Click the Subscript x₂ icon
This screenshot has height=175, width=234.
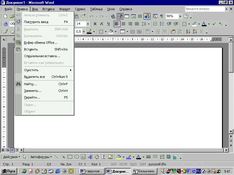(x=221, y=24)
